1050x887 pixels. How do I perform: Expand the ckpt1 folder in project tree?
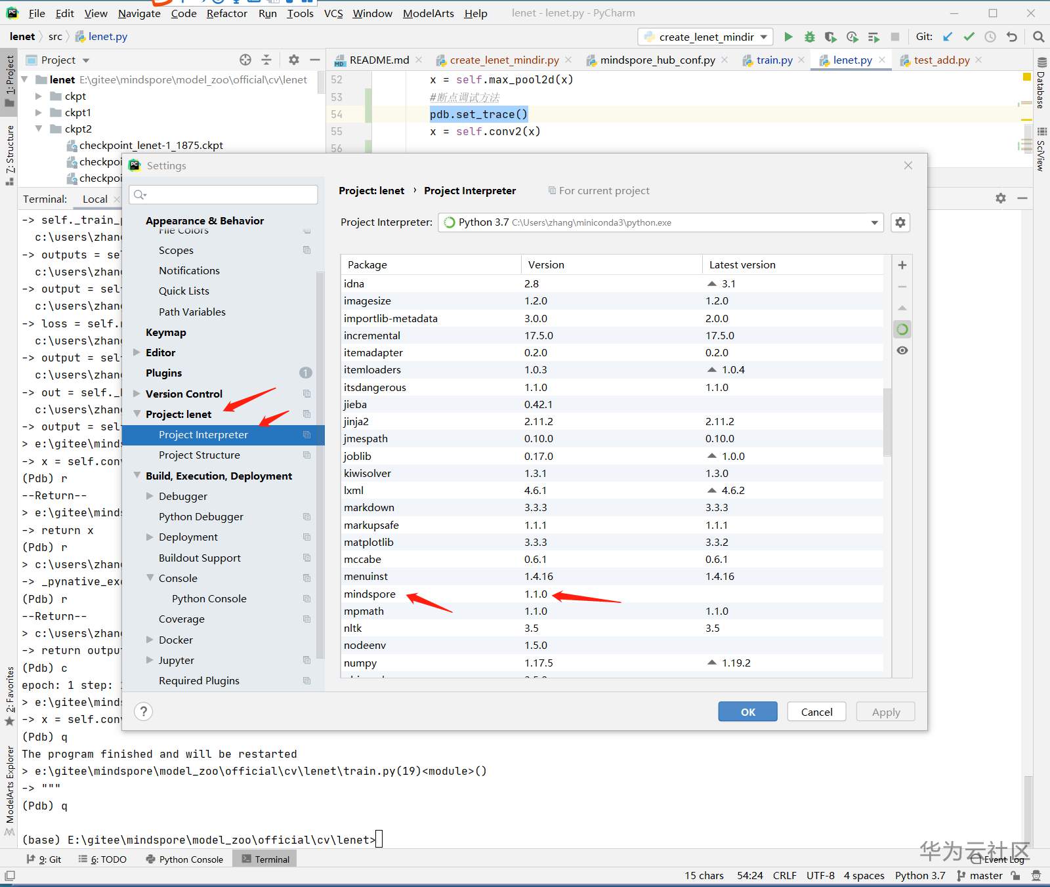click(39, 113)
